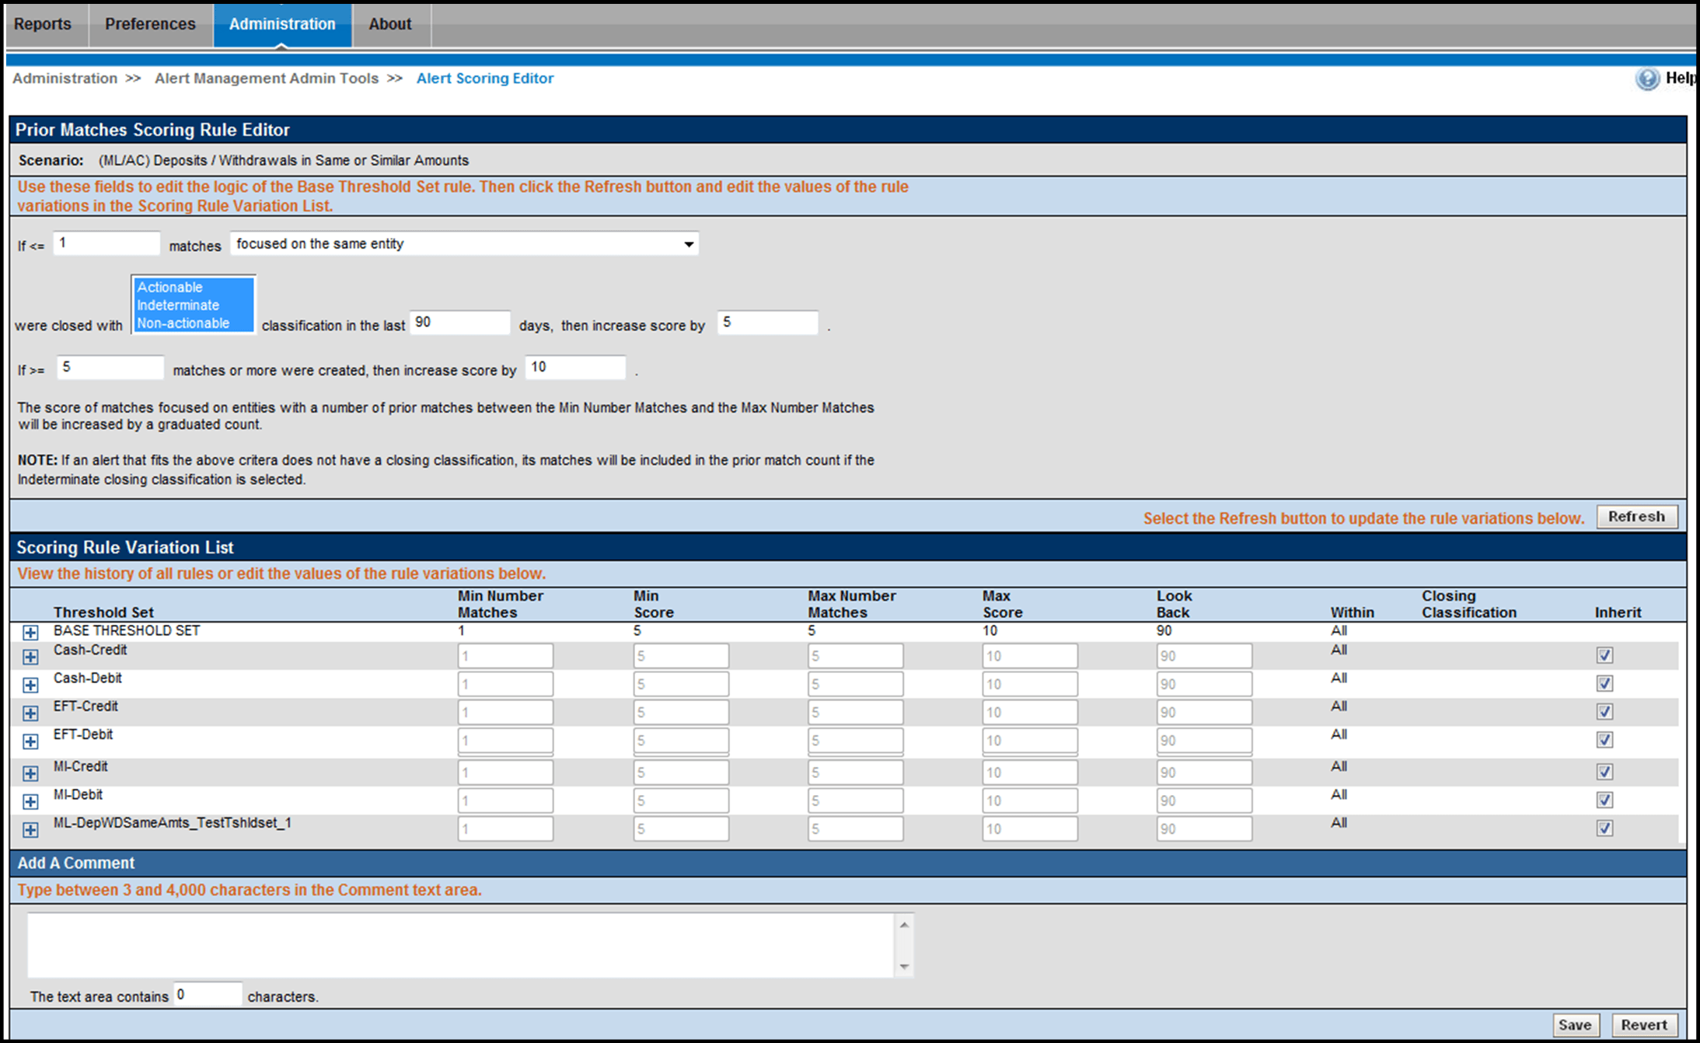
Task: Select Indeterminate in classification list
Action: click(178, 305)
